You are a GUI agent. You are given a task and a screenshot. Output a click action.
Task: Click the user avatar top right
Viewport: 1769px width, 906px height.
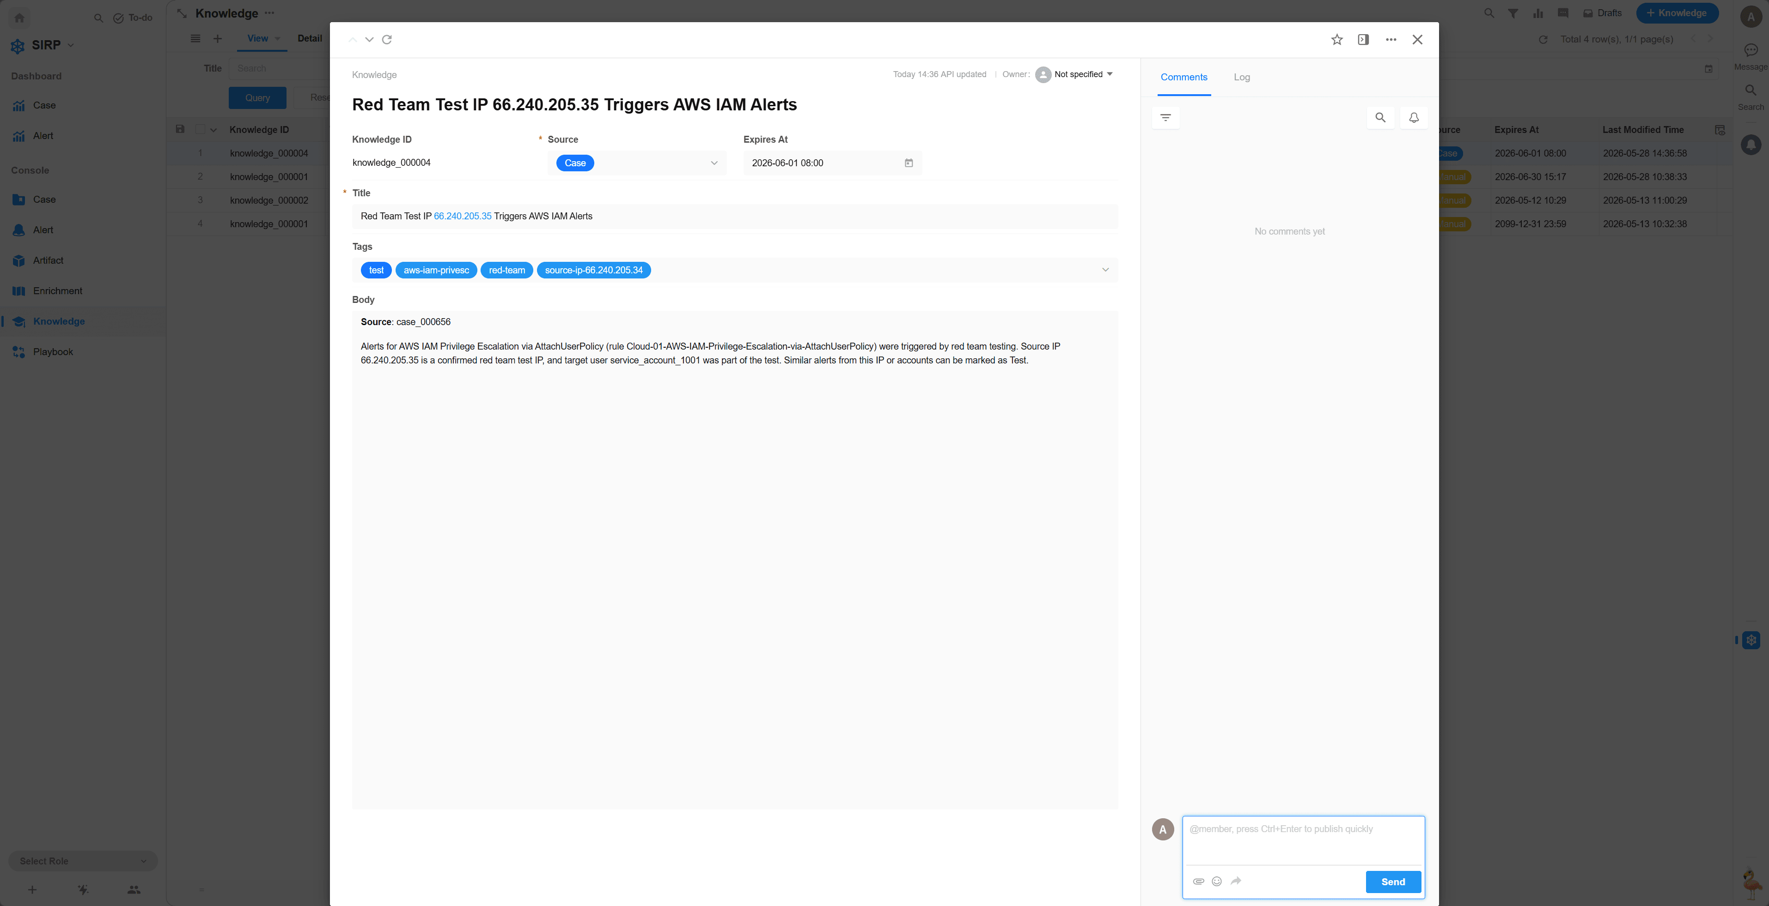click(x=1751, y=18)
